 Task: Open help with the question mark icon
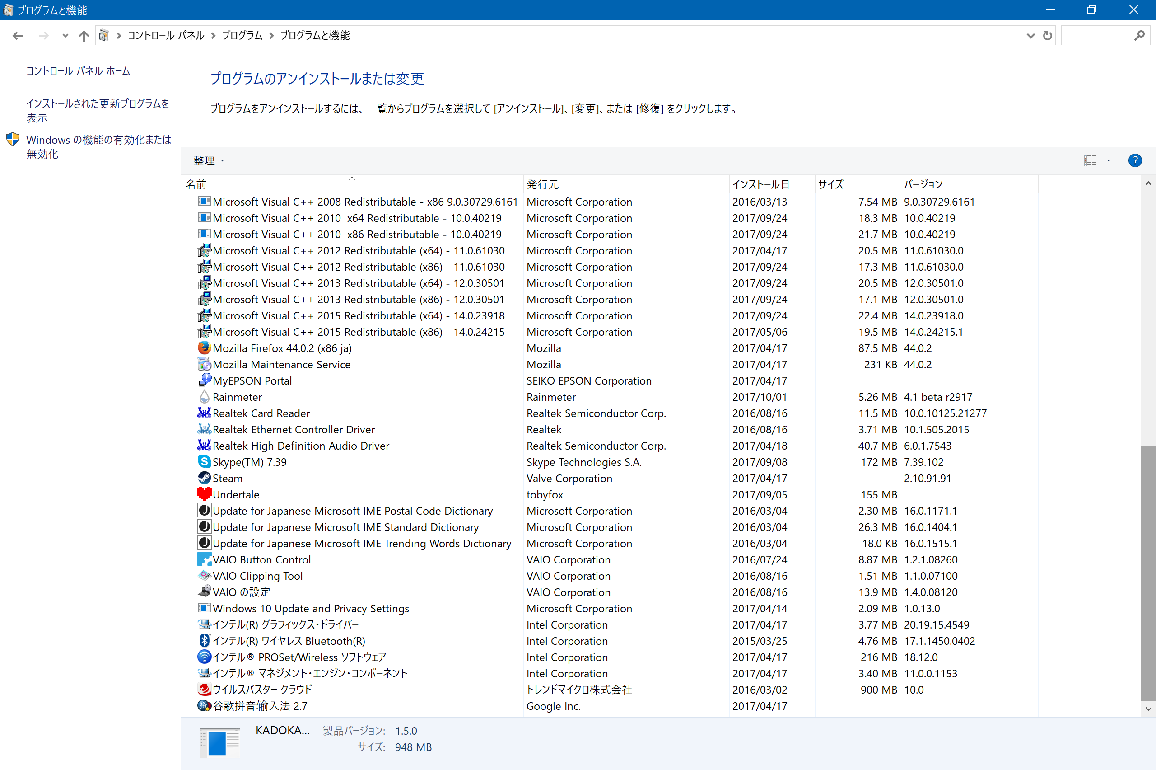[1134, 160]
